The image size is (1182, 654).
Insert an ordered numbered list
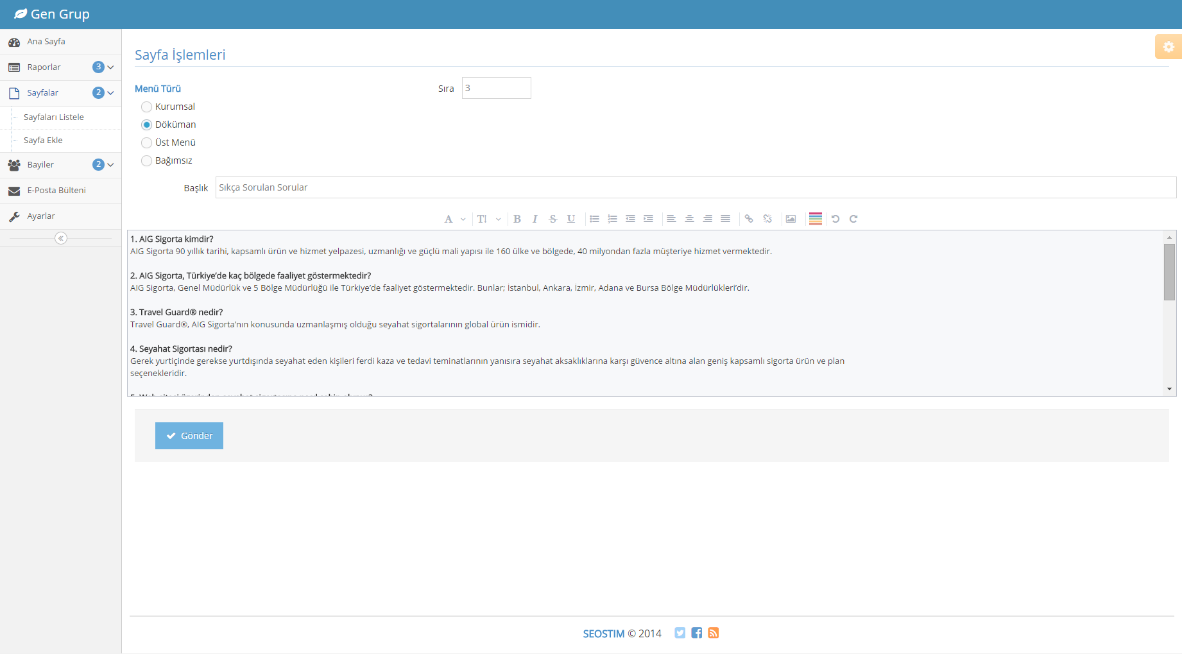point(612,219)
